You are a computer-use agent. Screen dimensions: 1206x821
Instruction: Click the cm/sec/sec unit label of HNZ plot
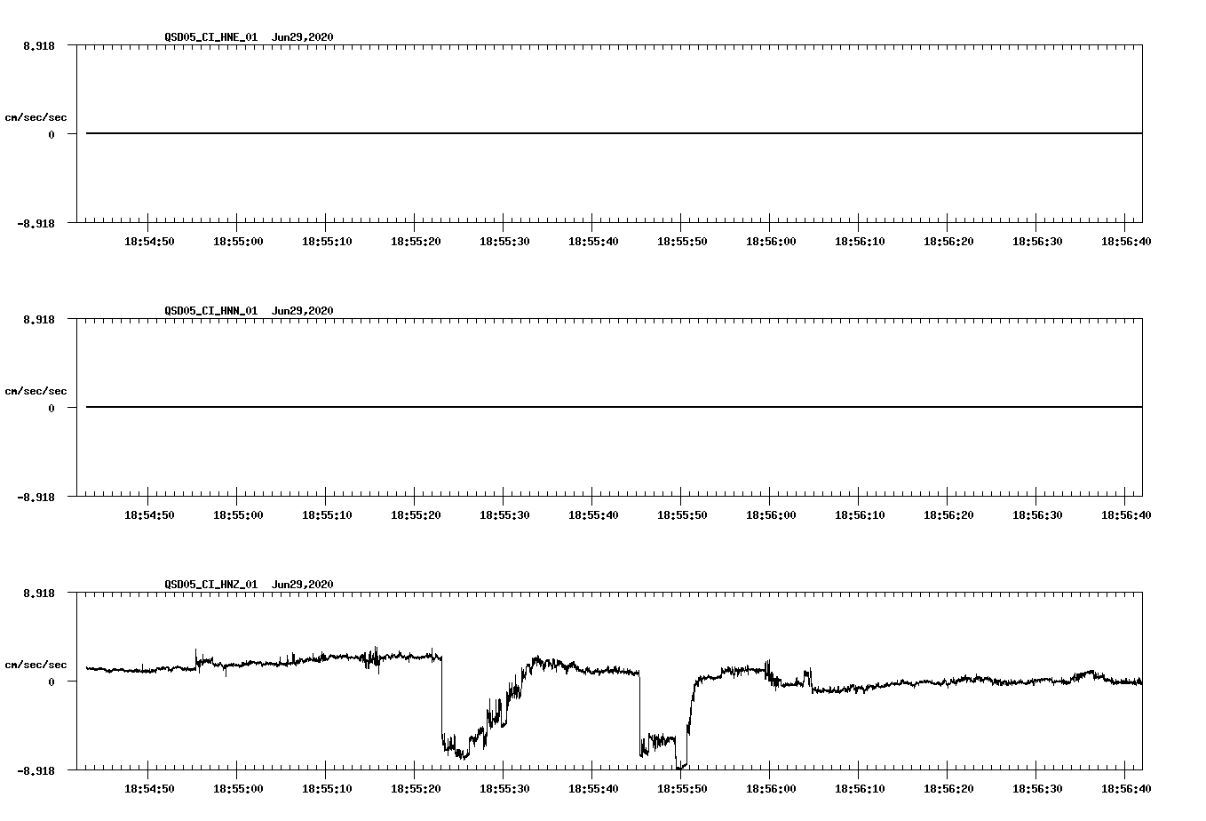[36, 665]
